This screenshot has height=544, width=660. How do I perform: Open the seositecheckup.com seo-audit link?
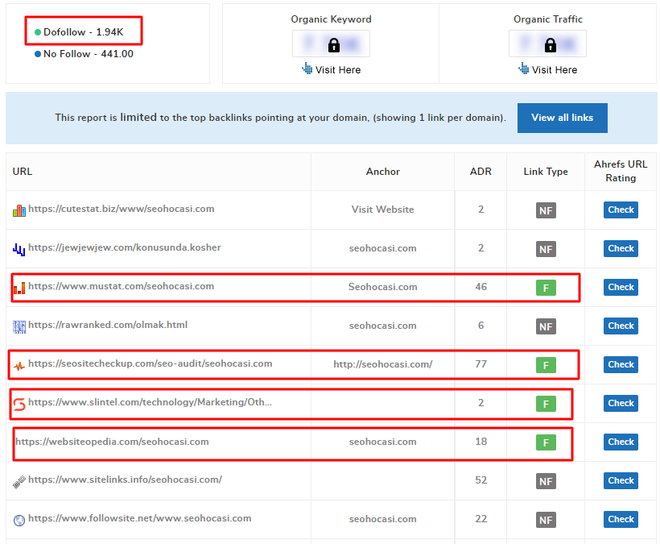point(151,363)
